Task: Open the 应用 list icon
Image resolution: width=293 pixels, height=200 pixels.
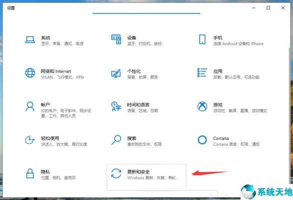Action: [202, 72]
